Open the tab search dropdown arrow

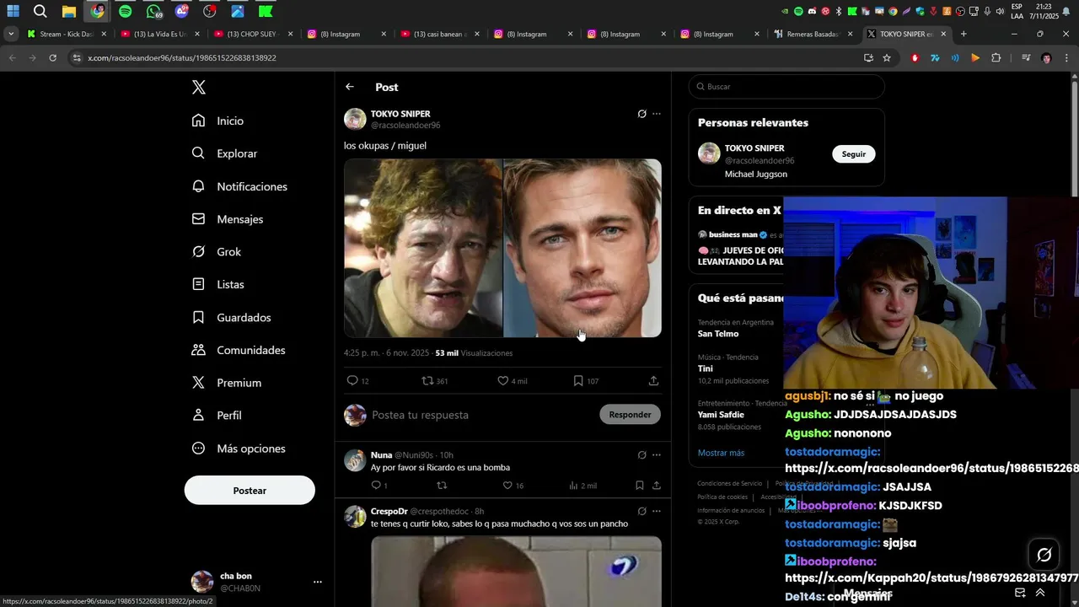11,35
